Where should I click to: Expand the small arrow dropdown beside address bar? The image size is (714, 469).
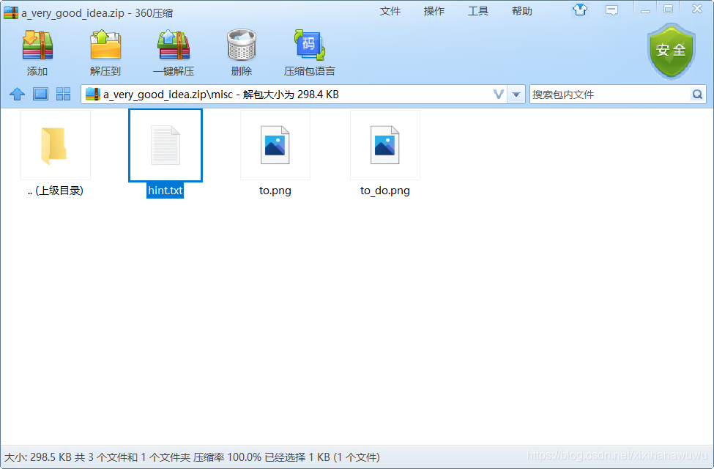(x=516, y=94)
